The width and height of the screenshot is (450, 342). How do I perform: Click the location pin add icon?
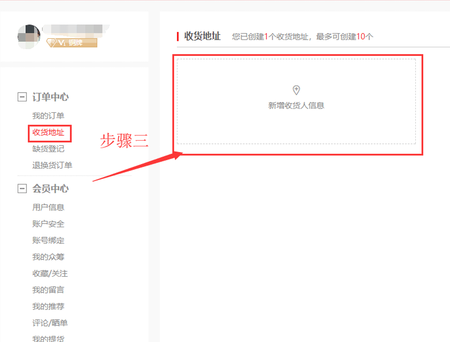(296, 90)
